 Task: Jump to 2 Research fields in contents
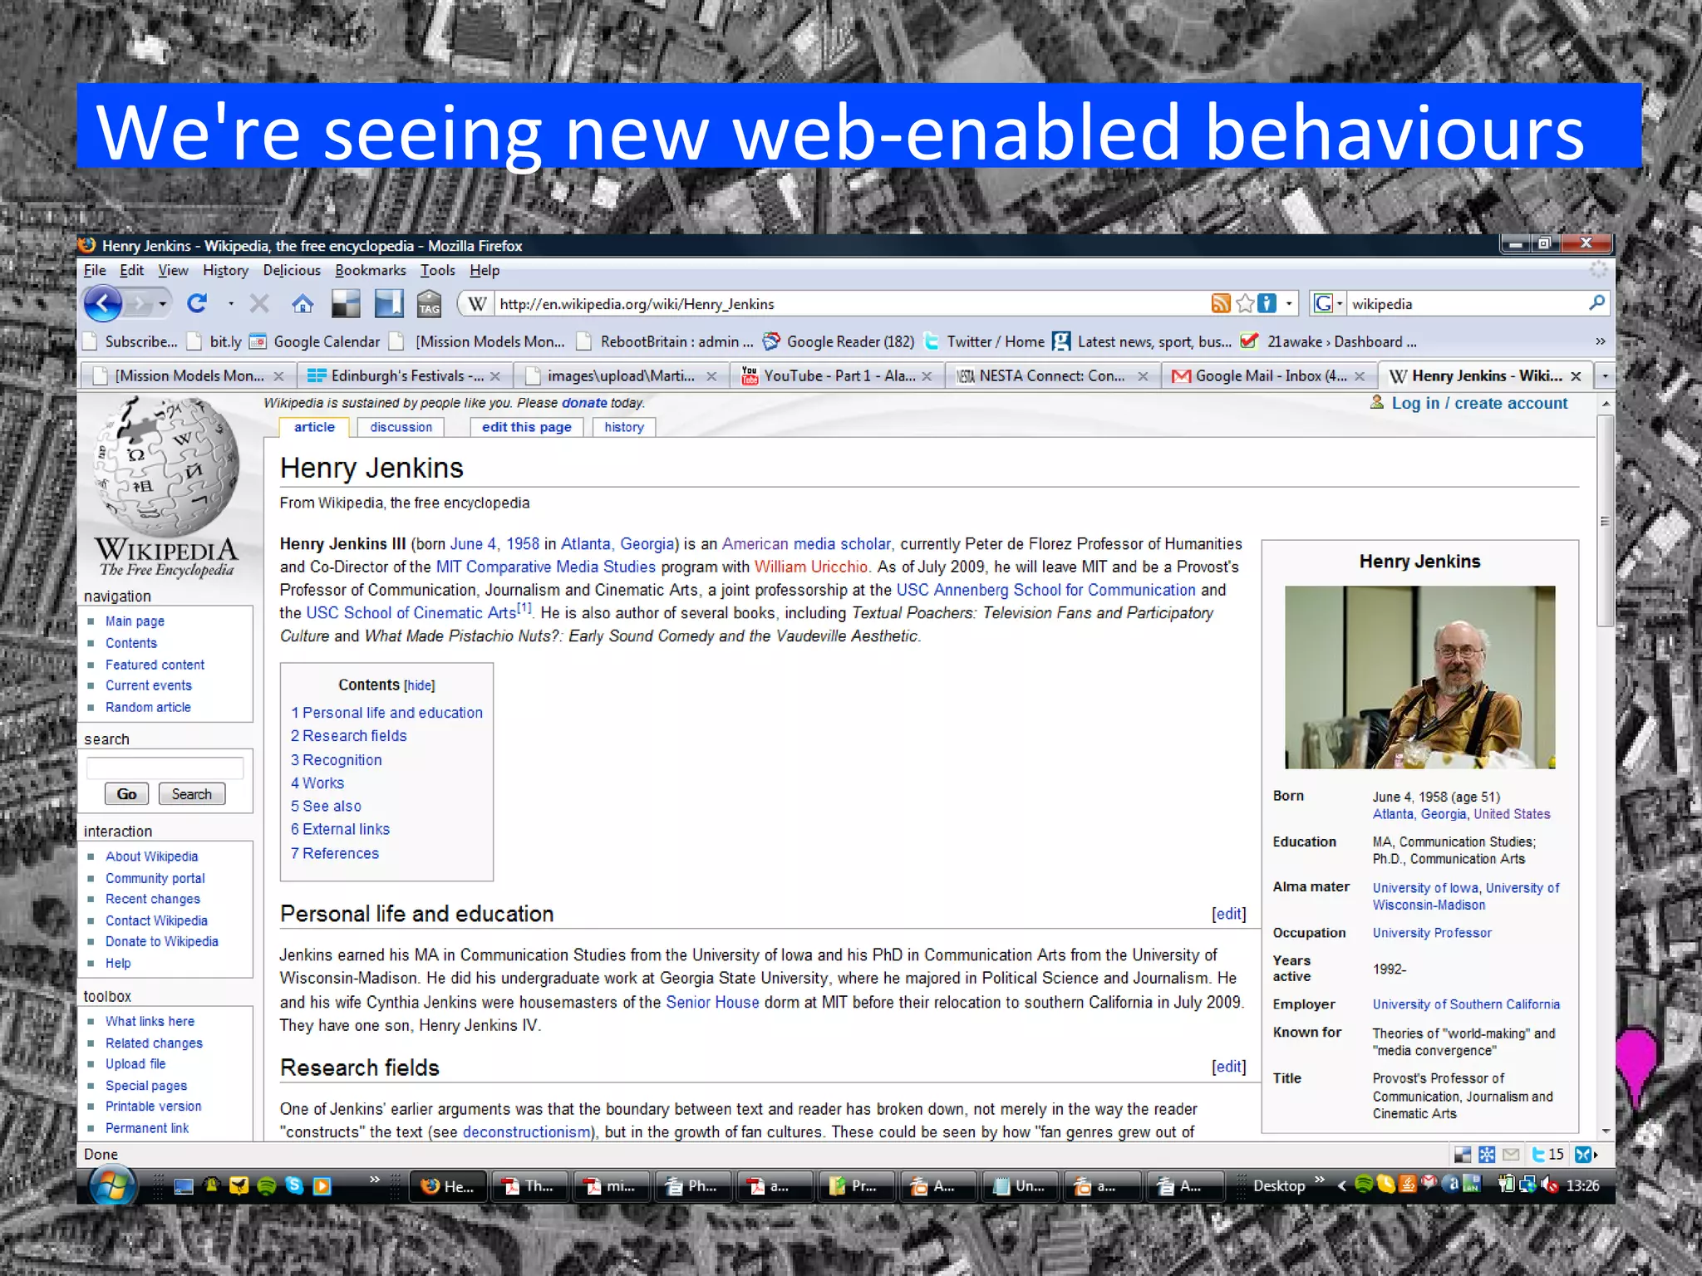tap(348, 736)
